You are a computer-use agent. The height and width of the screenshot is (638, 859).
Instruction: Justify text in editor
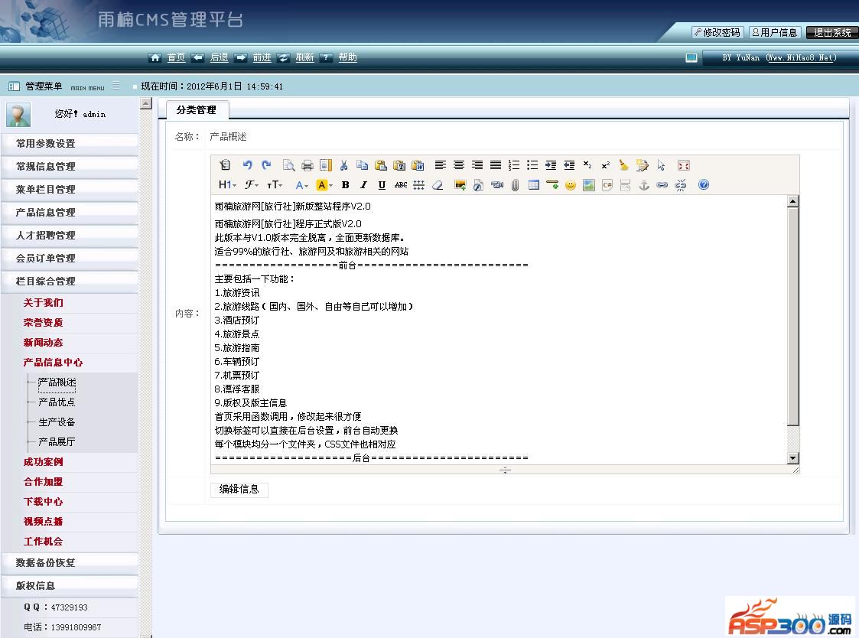[495, 165]
